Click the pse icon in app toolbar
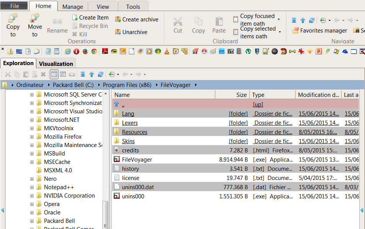 (222, 51)
